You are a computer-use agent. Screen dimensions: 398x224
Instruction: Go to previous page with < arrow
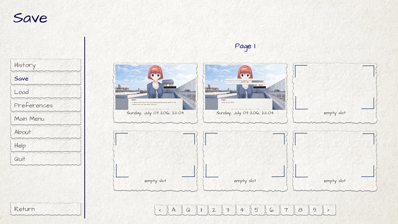click(160, 210)
